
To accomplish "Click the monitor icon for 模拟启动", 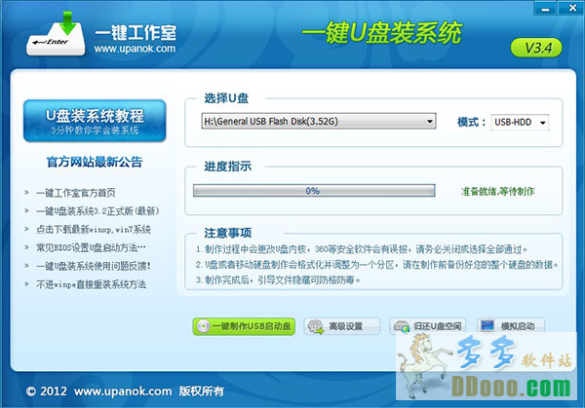I will (x=487, y=325).
